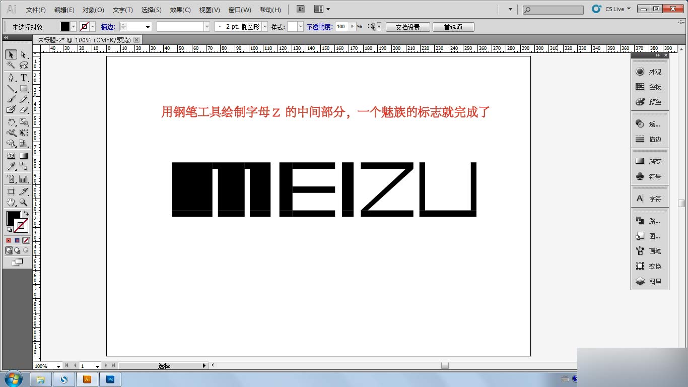
Task: Open the CS Live menu button
Action: [612, 9]
